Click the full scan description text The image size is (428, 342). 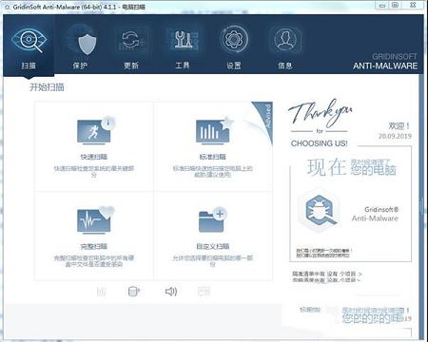(94, 261)
